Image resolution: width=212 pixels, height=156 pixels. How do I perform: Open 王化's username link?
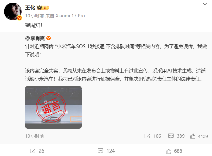(30, 8)
